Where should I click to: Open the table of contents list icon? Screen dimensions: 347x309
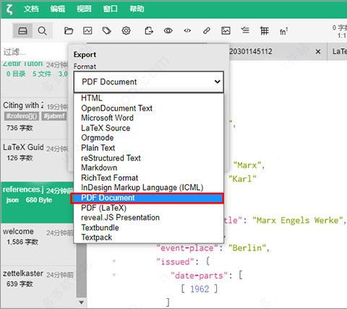245,30
